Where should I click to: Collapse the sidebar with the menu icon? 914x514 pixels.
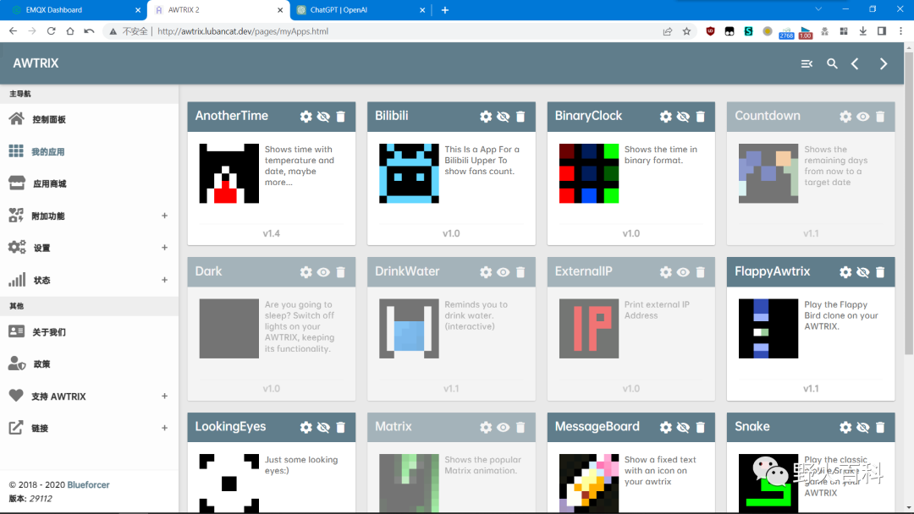click(x=807, y=63)
